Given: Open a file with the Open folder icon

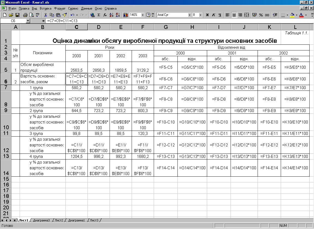Looking at the screenshot, I should pos(11,15).
